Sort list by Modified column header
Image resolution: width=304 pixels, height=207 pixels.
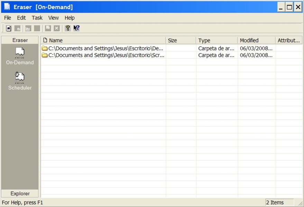click(x=256, y=40)
